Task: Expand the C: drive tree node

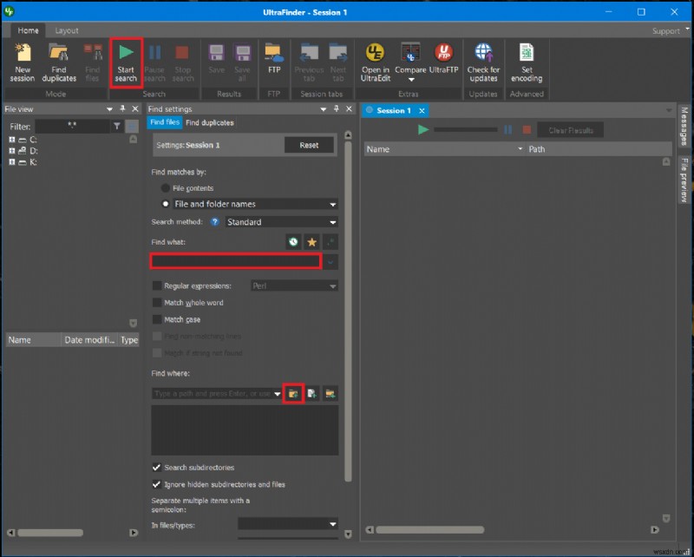Action: click(12, 140)
